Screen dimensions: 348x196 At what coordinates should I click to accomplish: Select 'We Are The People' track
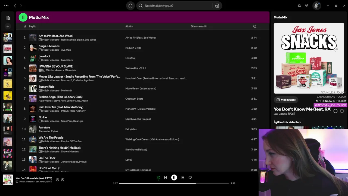coord(51,138)
